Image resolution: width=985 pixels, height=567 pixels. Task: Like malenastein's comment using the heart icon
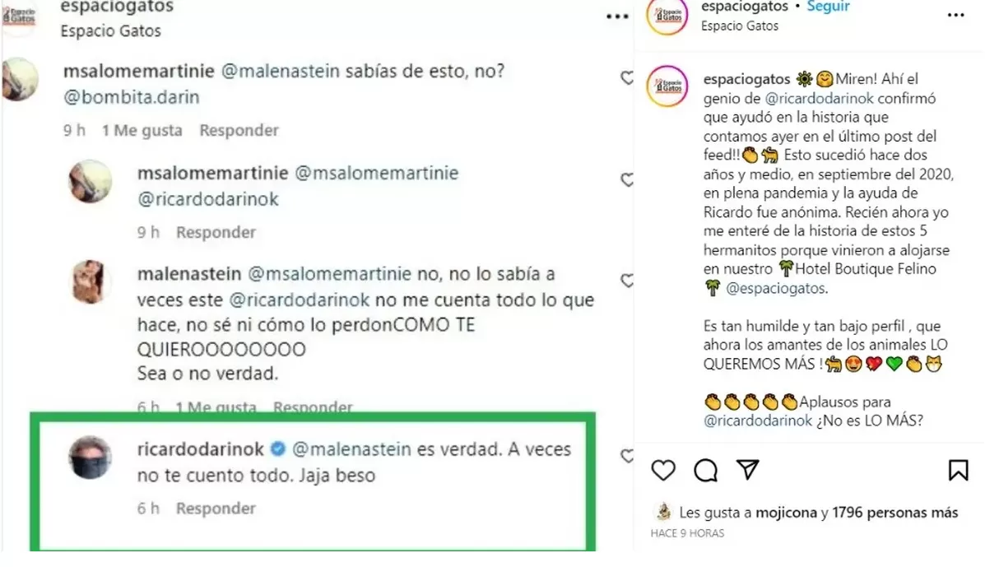click(x=629, y=280)
